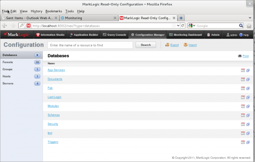The height and width of the screenshot is (162, 255).
Task: Open the Security summary table icon
Action: click(x=243, y=124)
